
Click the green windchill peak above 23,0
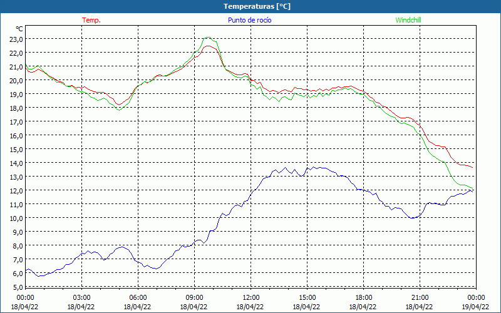(x=208, y=38)
